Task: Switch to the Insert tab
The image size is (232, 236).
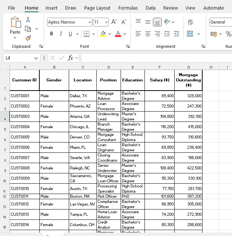Action: point(51,8)
